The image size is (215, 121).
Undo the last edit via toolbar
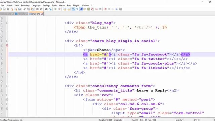click(37, 9)
